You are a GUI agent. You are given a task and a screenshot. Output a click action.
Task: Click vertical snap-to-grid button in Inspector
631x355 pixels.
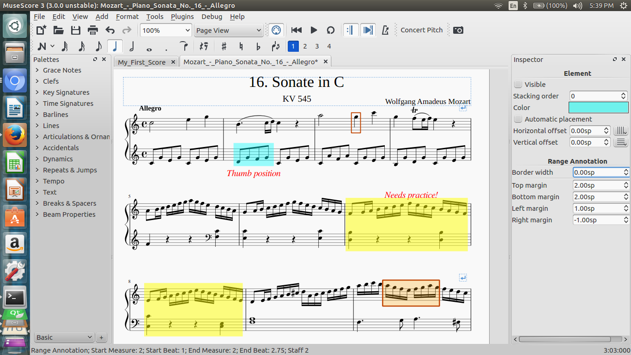621,142
